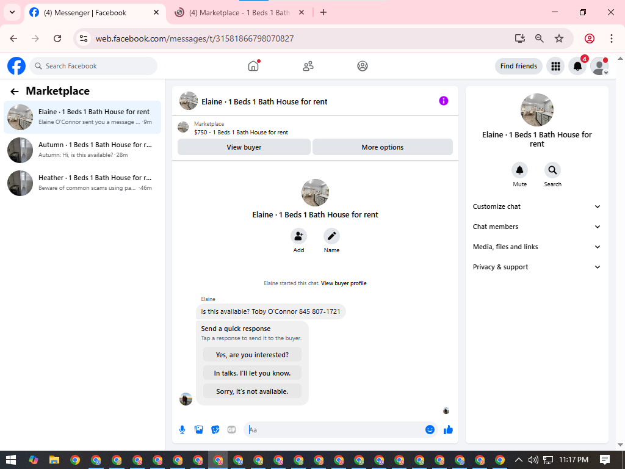This screenshot has height=469, width=625.
Task: Click the Find friends button
Action: tap(519, 66)
